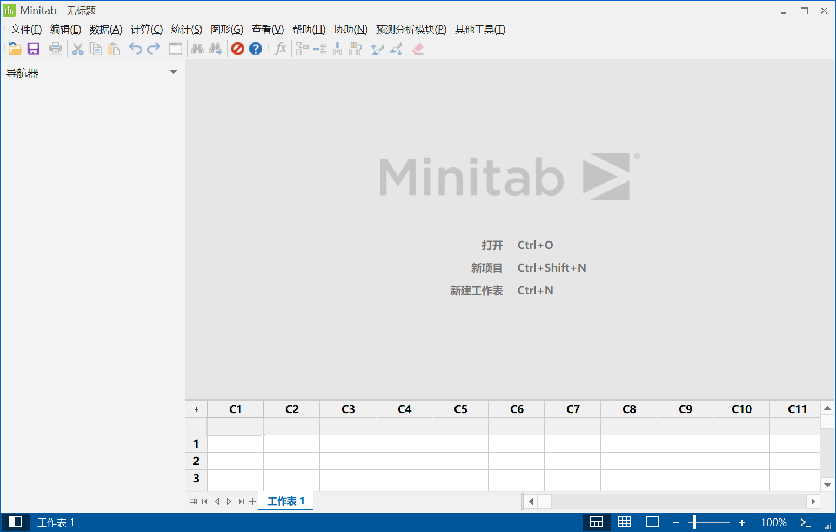The image size is (836, 532).
Task: Click the pink eraser toolbar icon
Action: point(418,49)
